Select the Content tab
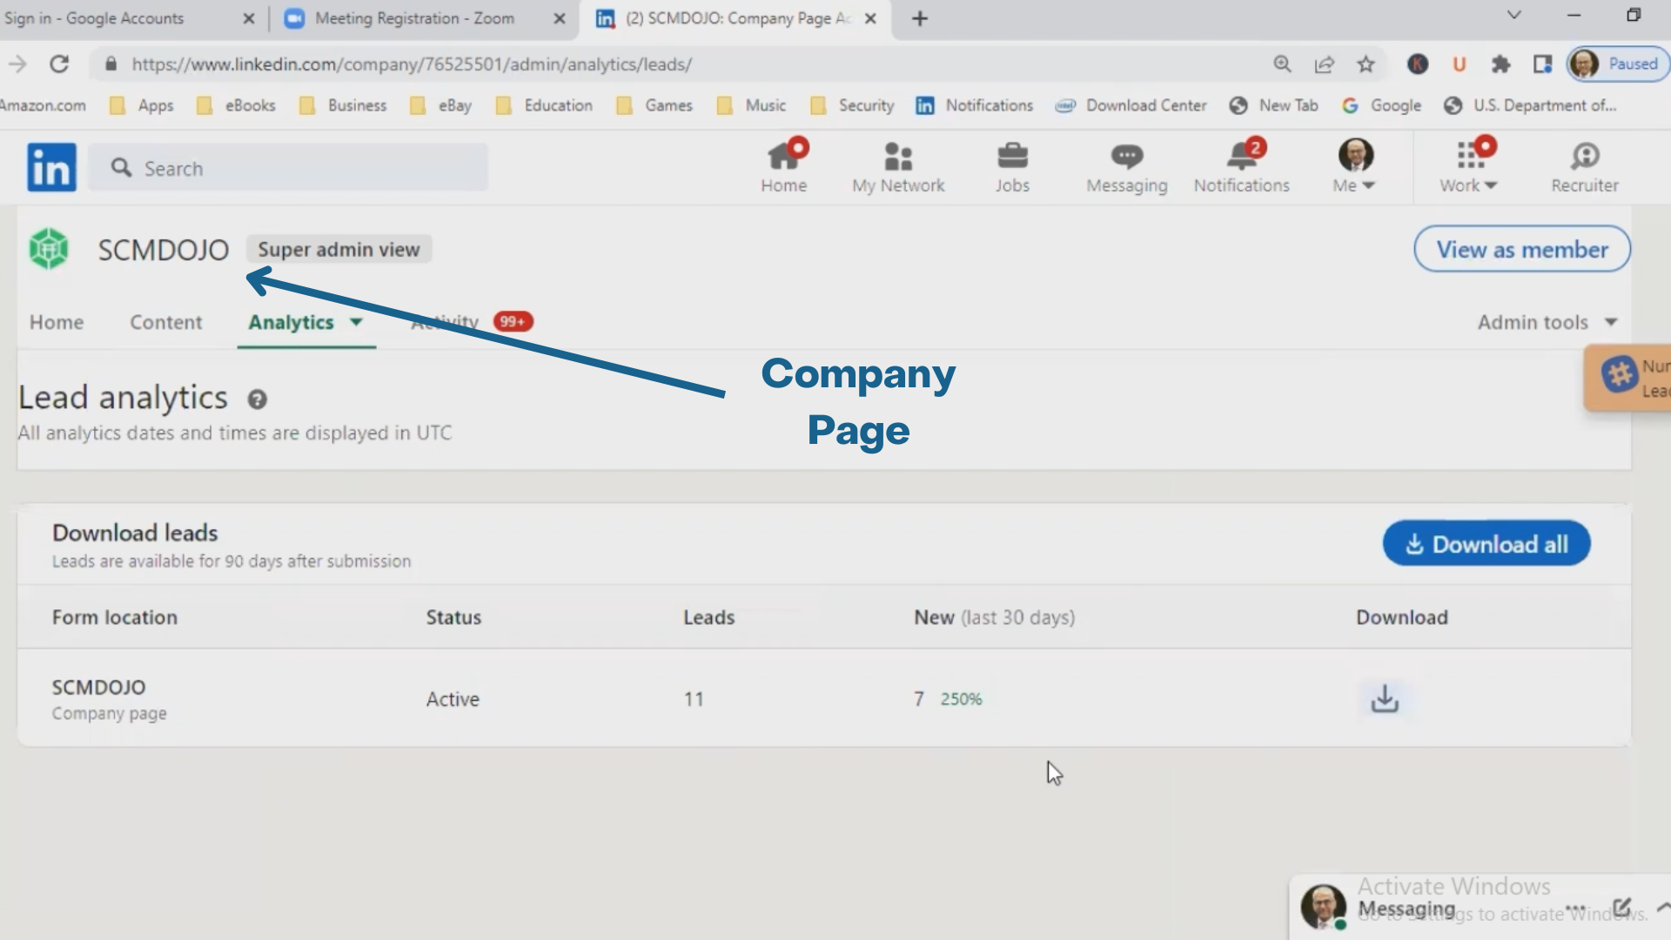The height and width of the screenshot is (940, 1671). (x=165, y=322)
